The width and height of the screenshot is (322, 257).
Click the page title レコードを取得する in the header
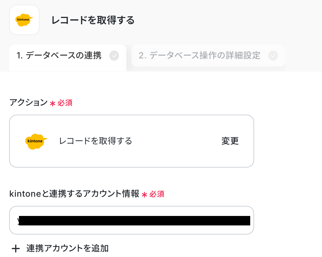[93, 20]
